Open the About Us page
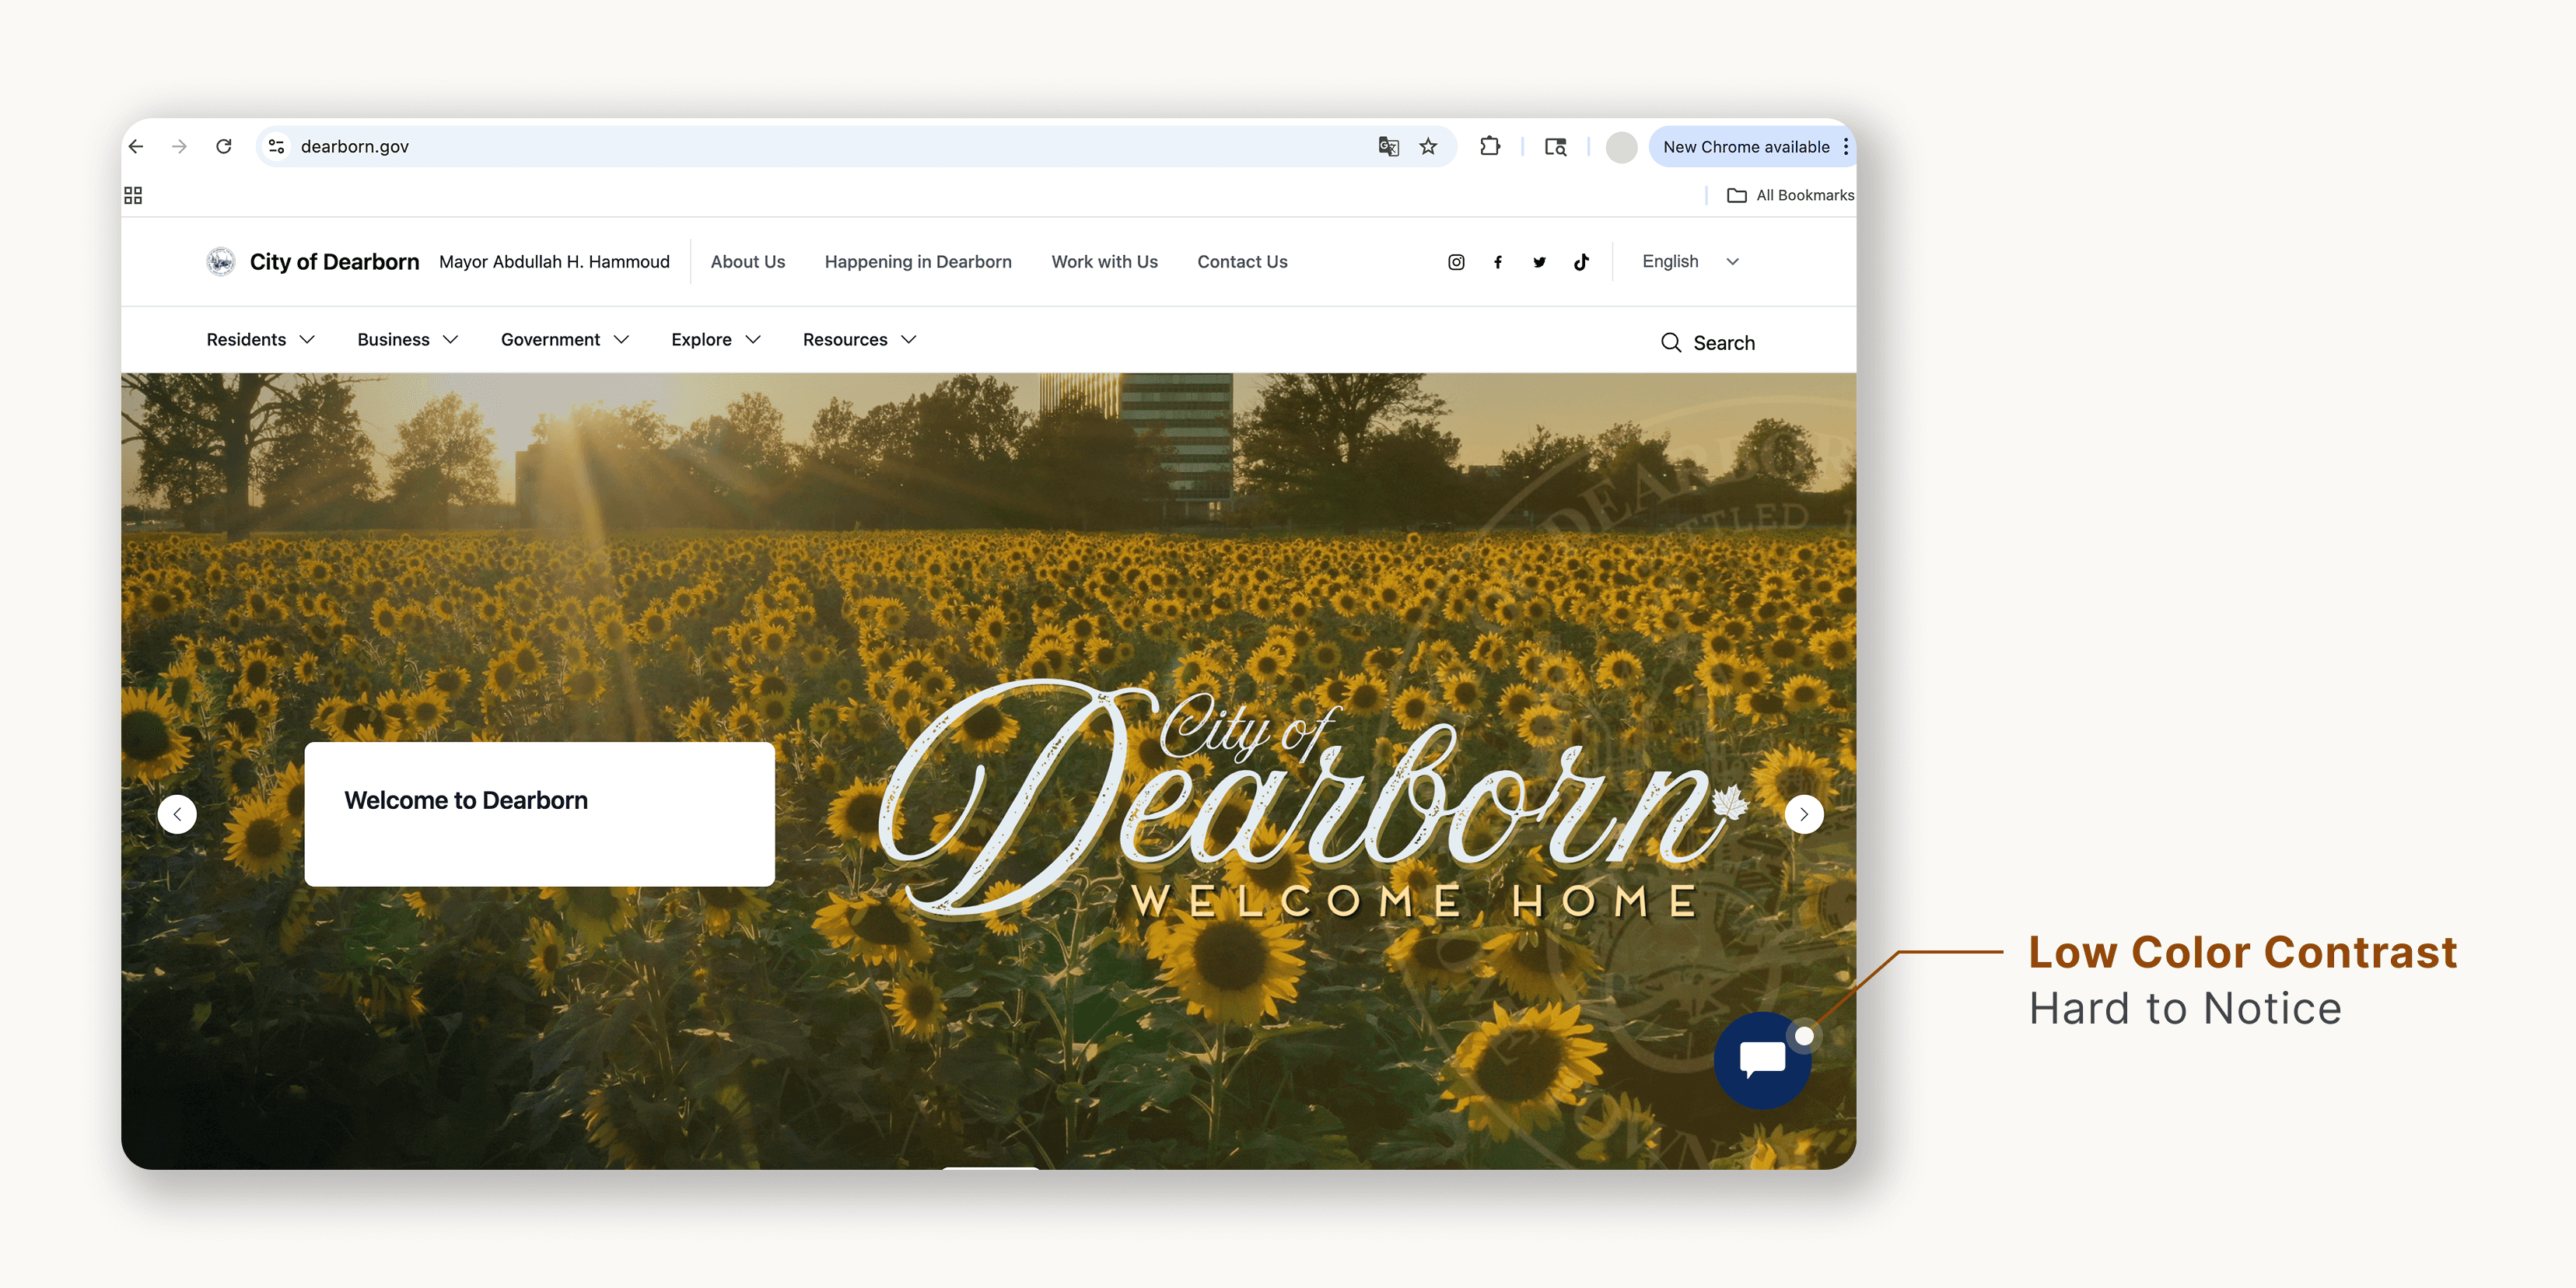Image resolution: width=2576 pixels, height=1288 pixels. click(747, 262)
